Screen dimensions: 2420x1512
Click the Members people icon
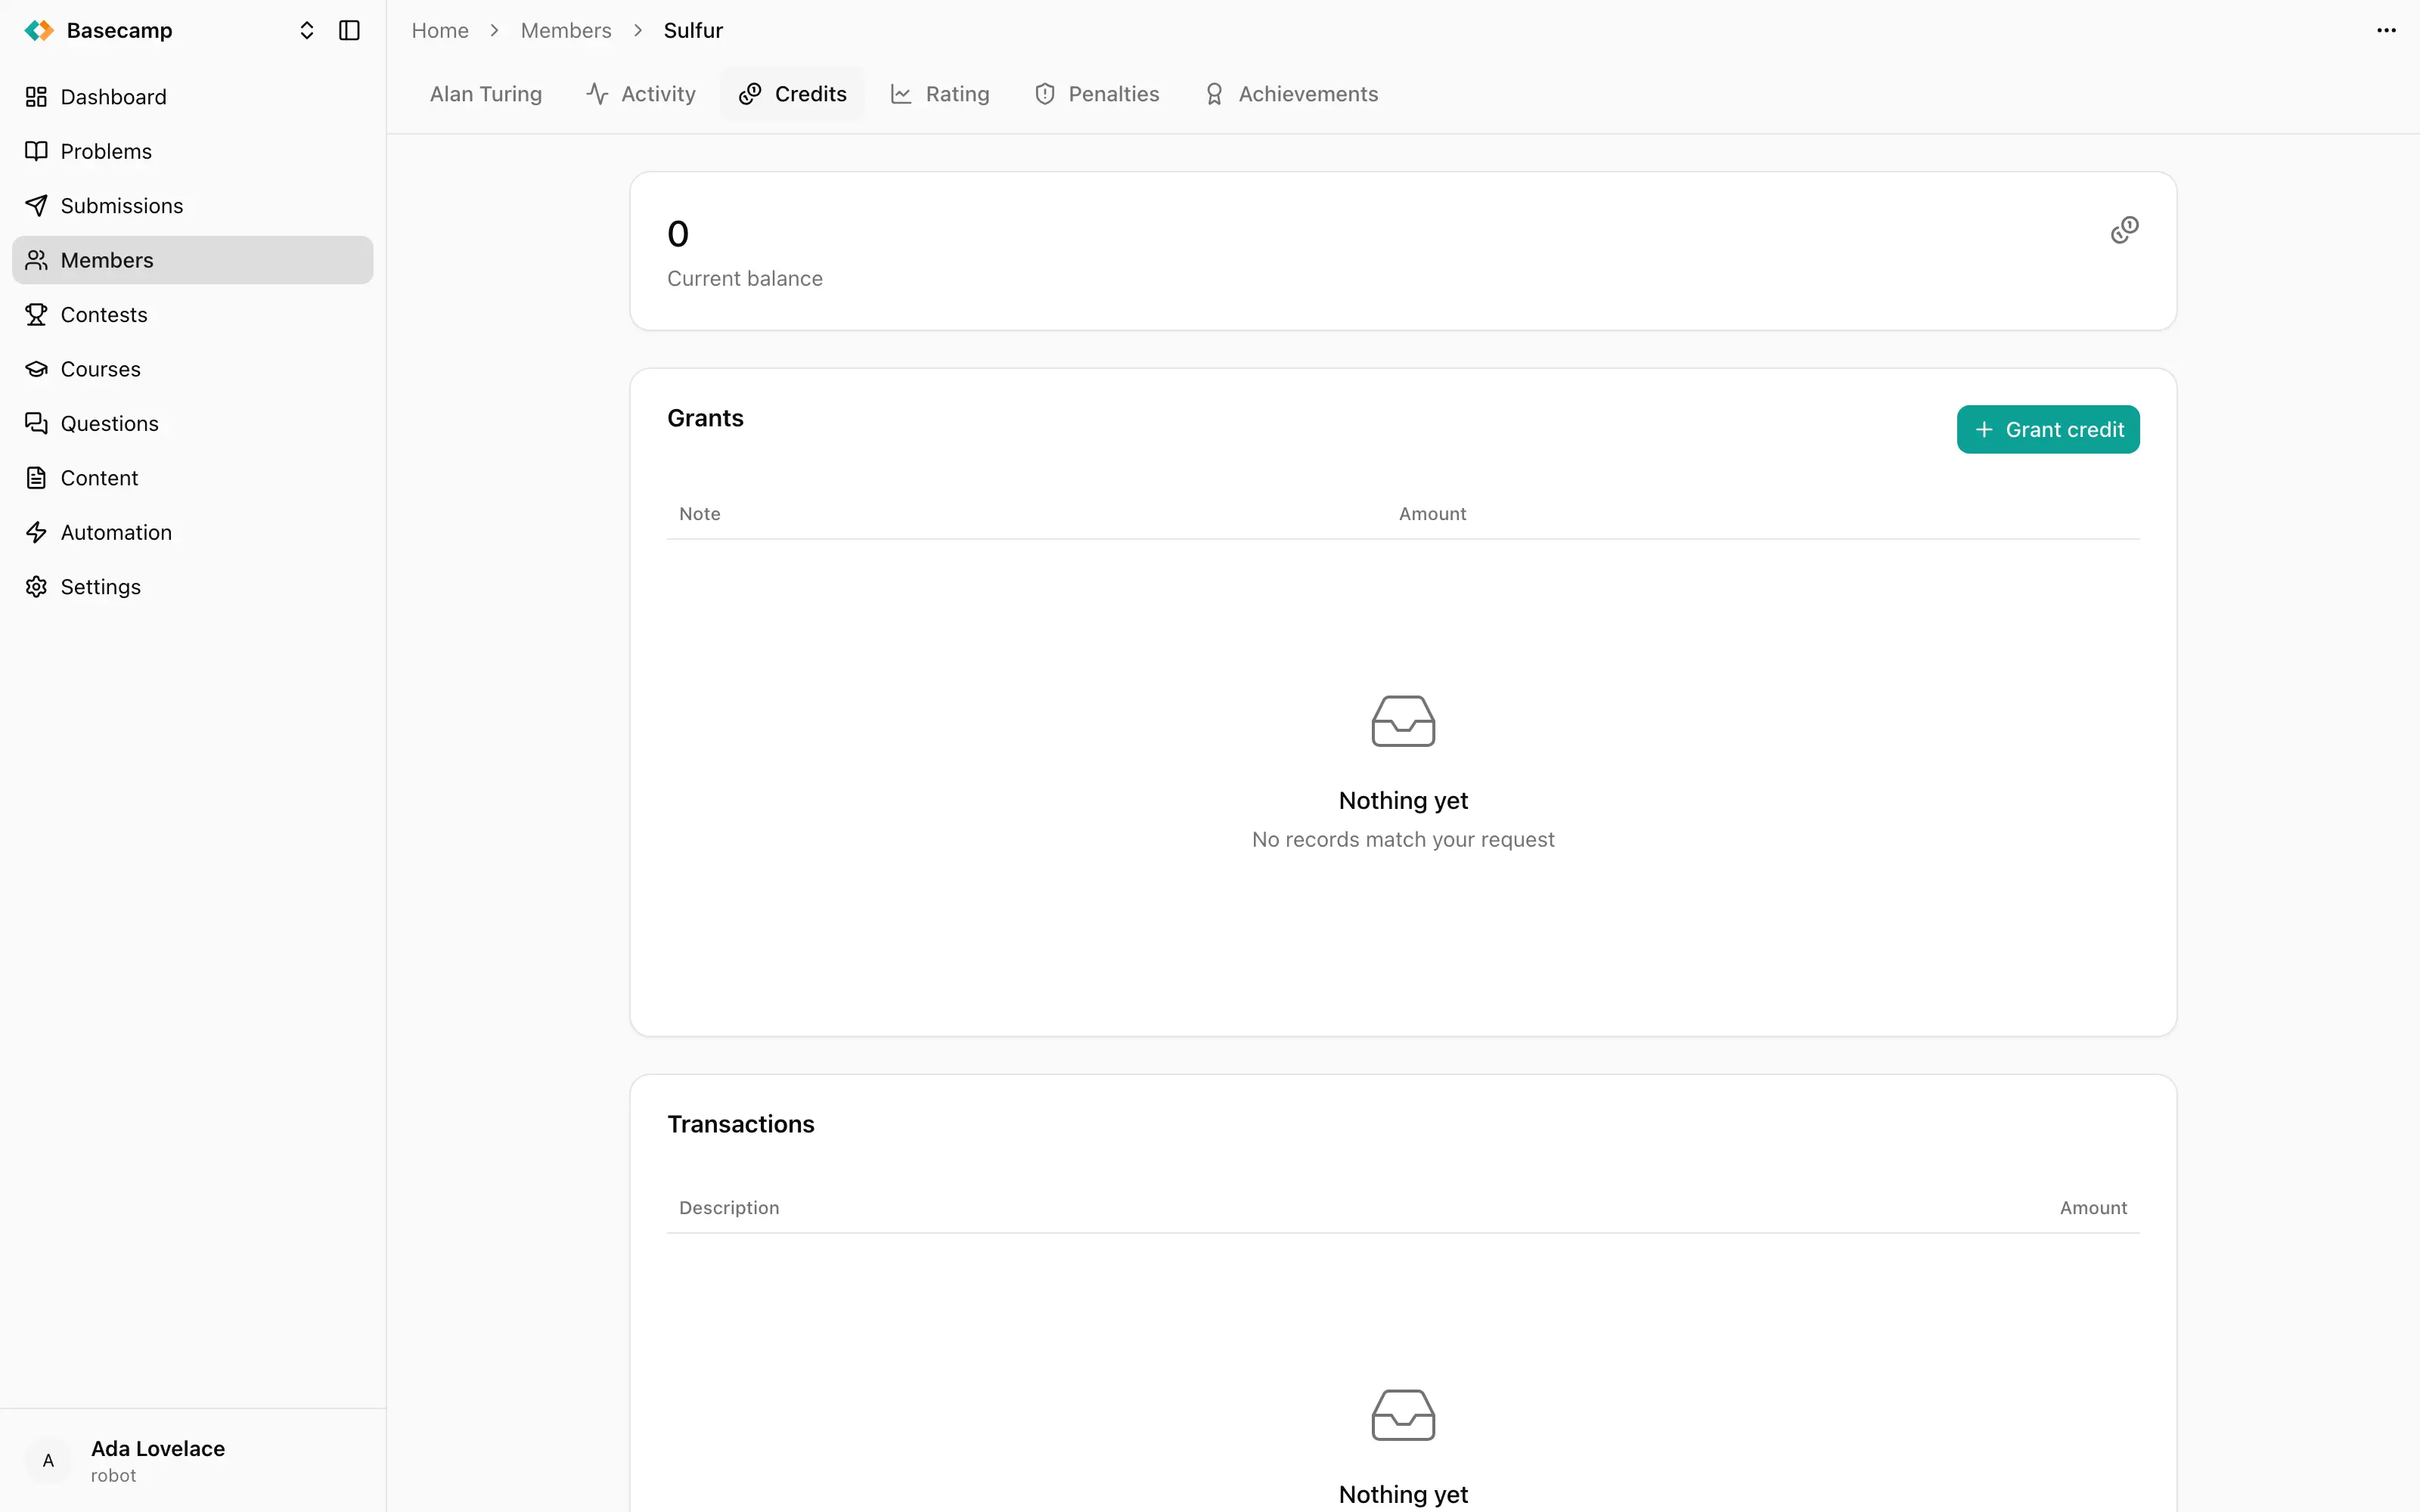tap(37, 260)
